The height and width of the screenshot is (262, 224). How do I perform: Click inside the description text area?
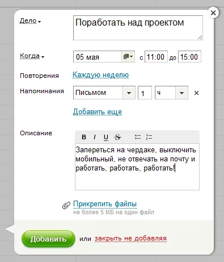click(137, 167)
